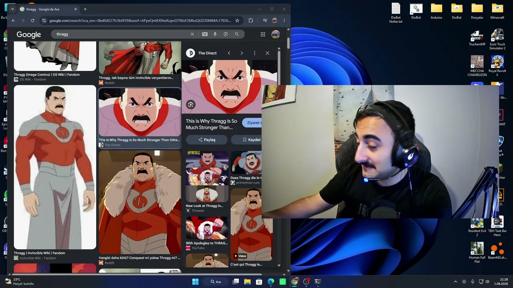Close the image preview panel
This screenshot has width=513, height=288.
tap(267, 53)
